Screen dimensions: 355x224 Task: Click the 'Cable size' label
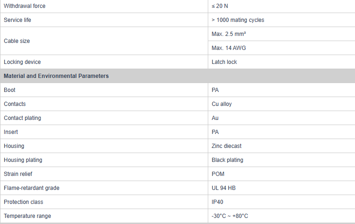(17, 41)
